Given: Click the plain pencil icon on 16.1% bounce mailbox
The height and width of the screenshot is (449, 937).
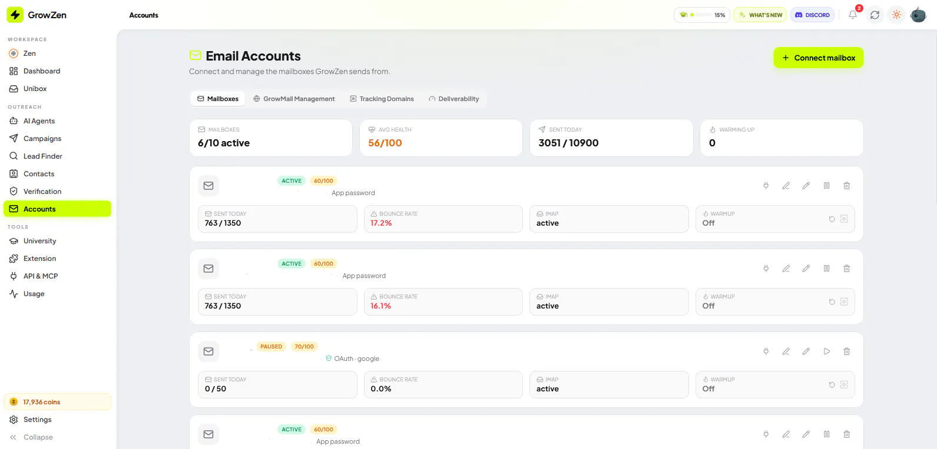Looking at the screenshot, I should point(806,269).
